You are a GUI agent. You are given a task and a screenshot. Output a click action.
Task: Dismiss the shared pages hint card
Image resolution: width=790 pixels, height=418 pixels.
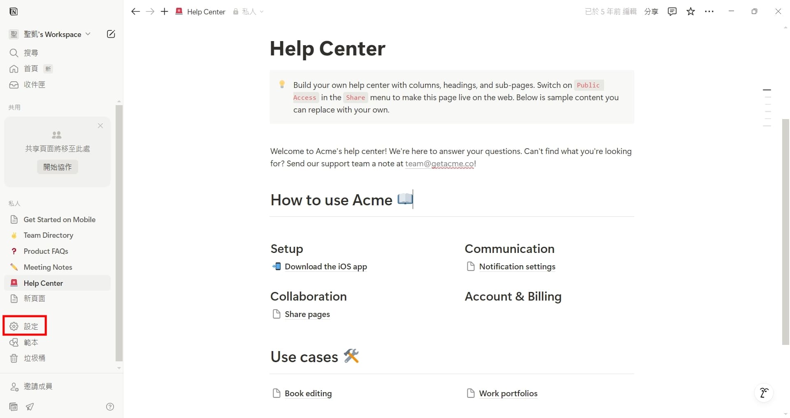point(100,126)
